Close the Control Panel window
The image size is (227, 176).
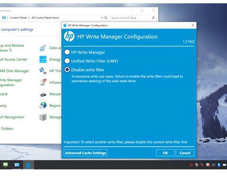click(x=153, y=10)
